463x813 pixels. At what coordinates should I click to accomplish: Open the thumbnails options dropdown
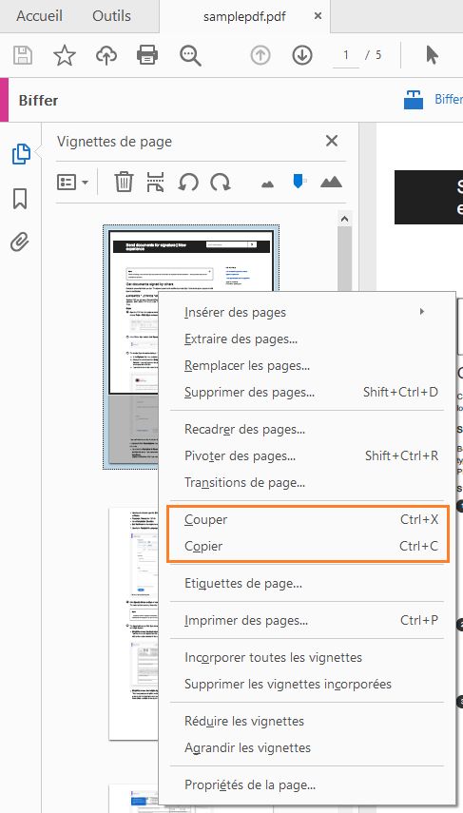(72, 182)
